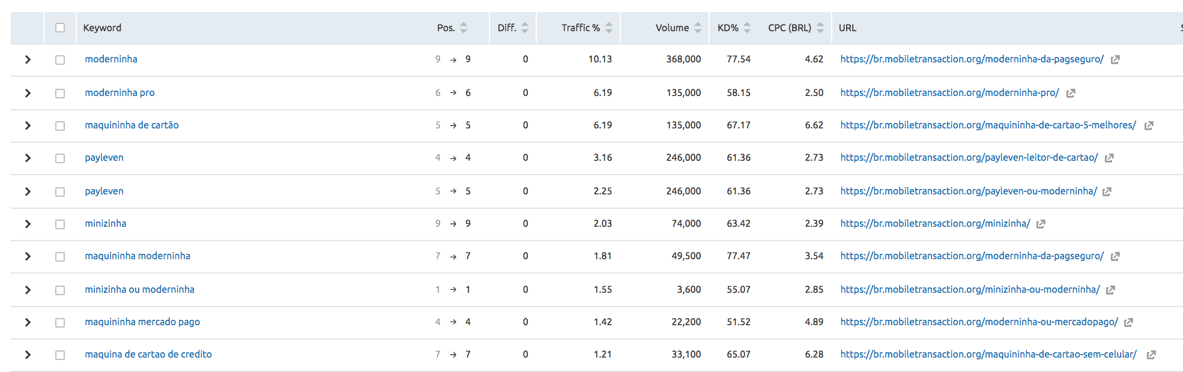Sort table by Volume column
Viewport: 1183px width, 372px height.
point(697,28)
